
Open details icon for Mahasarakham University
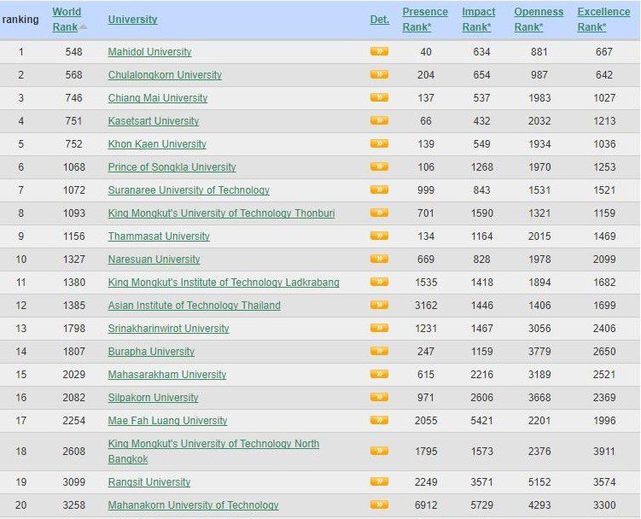click(379, 374)
